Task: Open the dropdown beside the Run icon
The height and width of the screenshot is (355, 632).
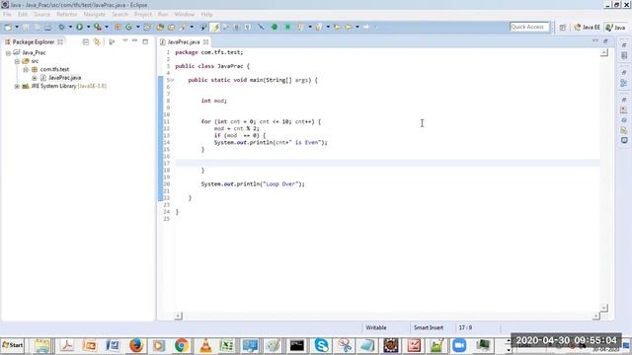Action: coord(88,27)
